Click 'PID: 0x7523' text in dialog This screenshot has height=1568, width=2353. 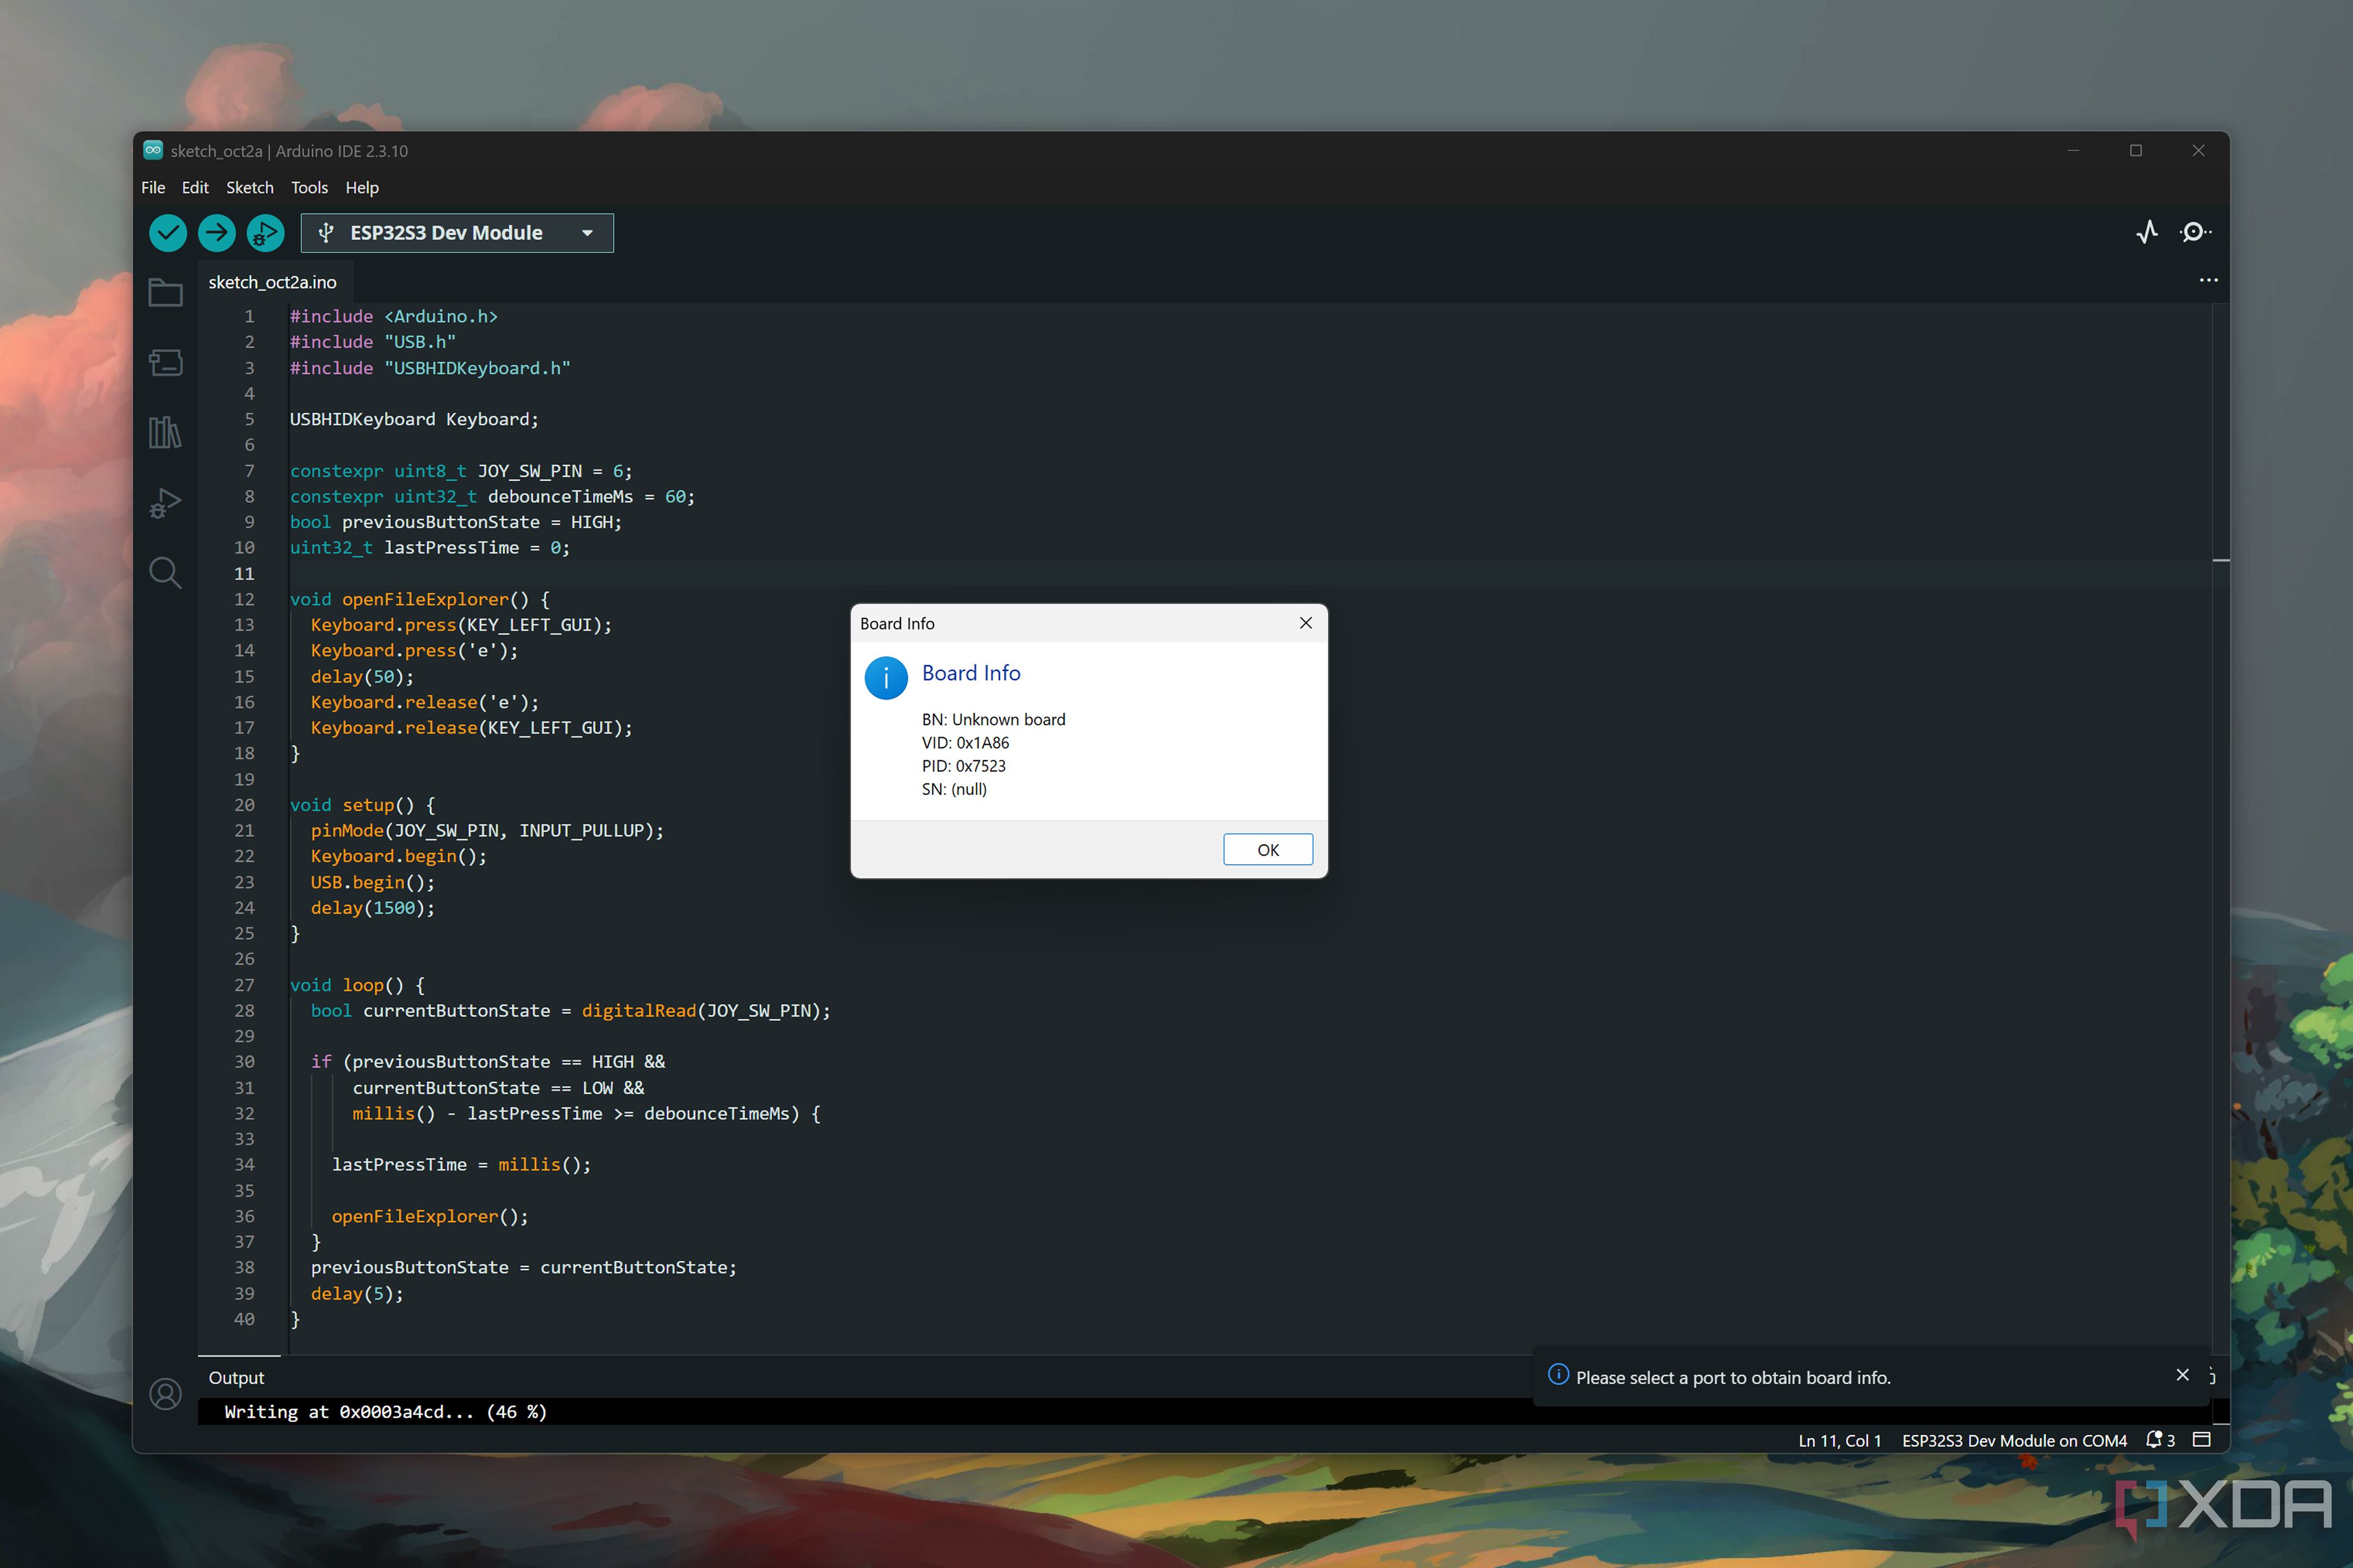click(964, 765)
